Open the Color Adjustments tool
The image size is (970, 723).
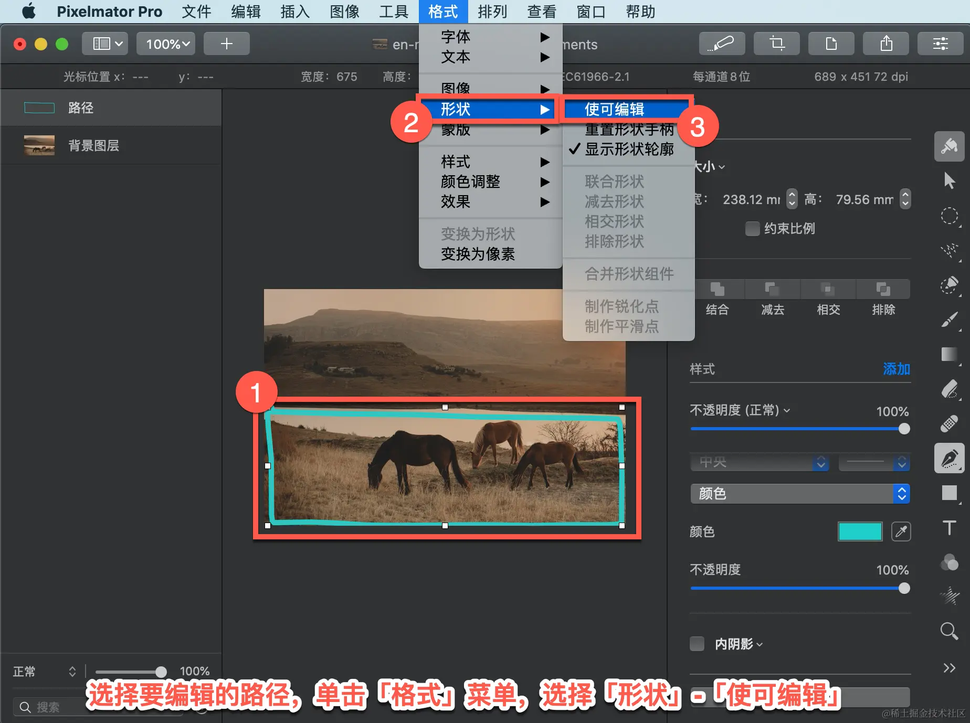pyautogui.click(x=949, y=562)
